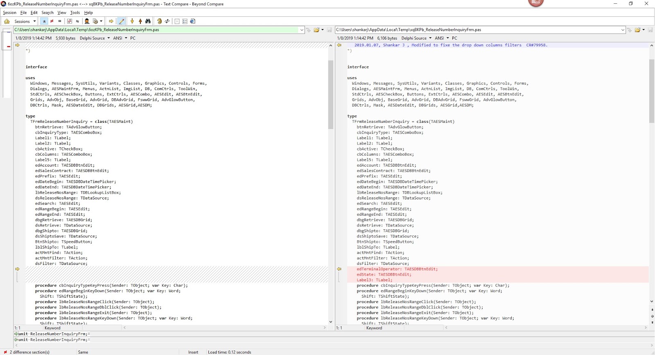Click left pane vertical scrollbar thumb
Screen dimensions: 655x355
[x=331, y=95]
